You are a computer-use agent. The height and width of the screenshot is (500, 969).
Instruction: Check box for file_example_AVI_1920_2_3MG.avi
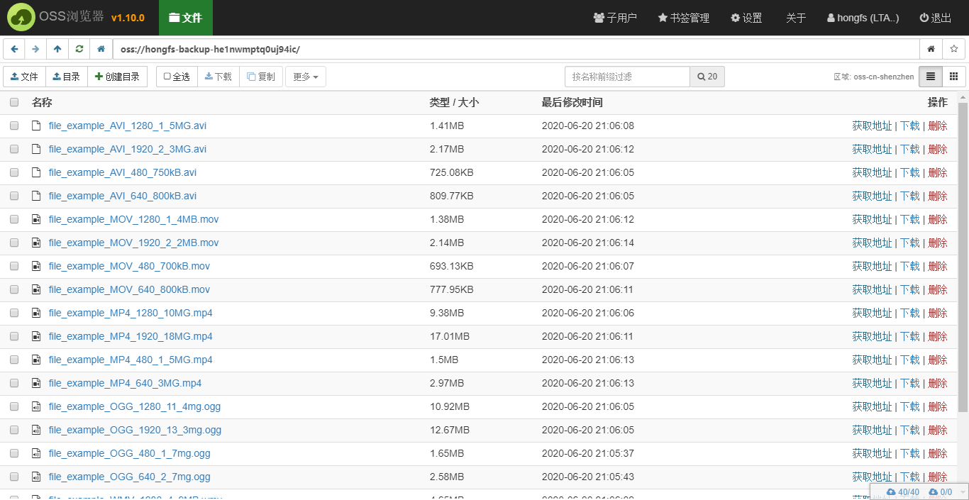click(14, 149)
